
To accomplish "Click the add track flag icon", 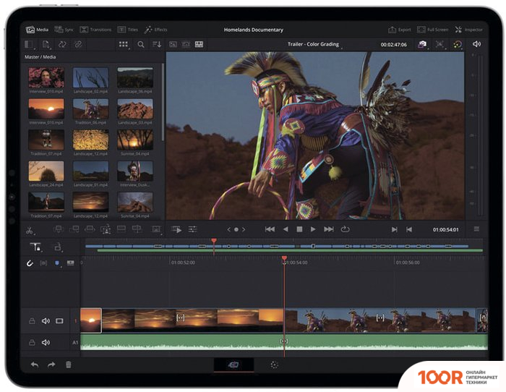I will pyautogui.click(x=70, y=263).
